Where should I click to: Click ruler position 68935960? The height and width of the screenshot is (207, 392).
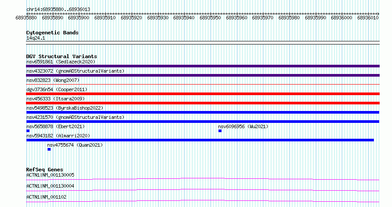[x=237, y=18]
